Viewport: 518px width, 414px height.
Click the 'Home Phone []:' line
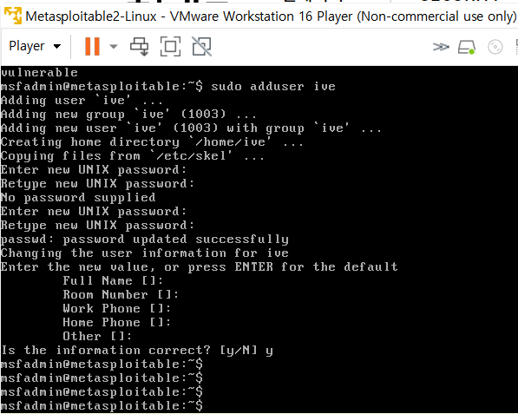point(117,323)
